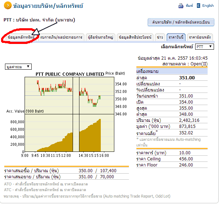
Task: Select the ราคาวันนี้ tab
Action: click(176, 37)
